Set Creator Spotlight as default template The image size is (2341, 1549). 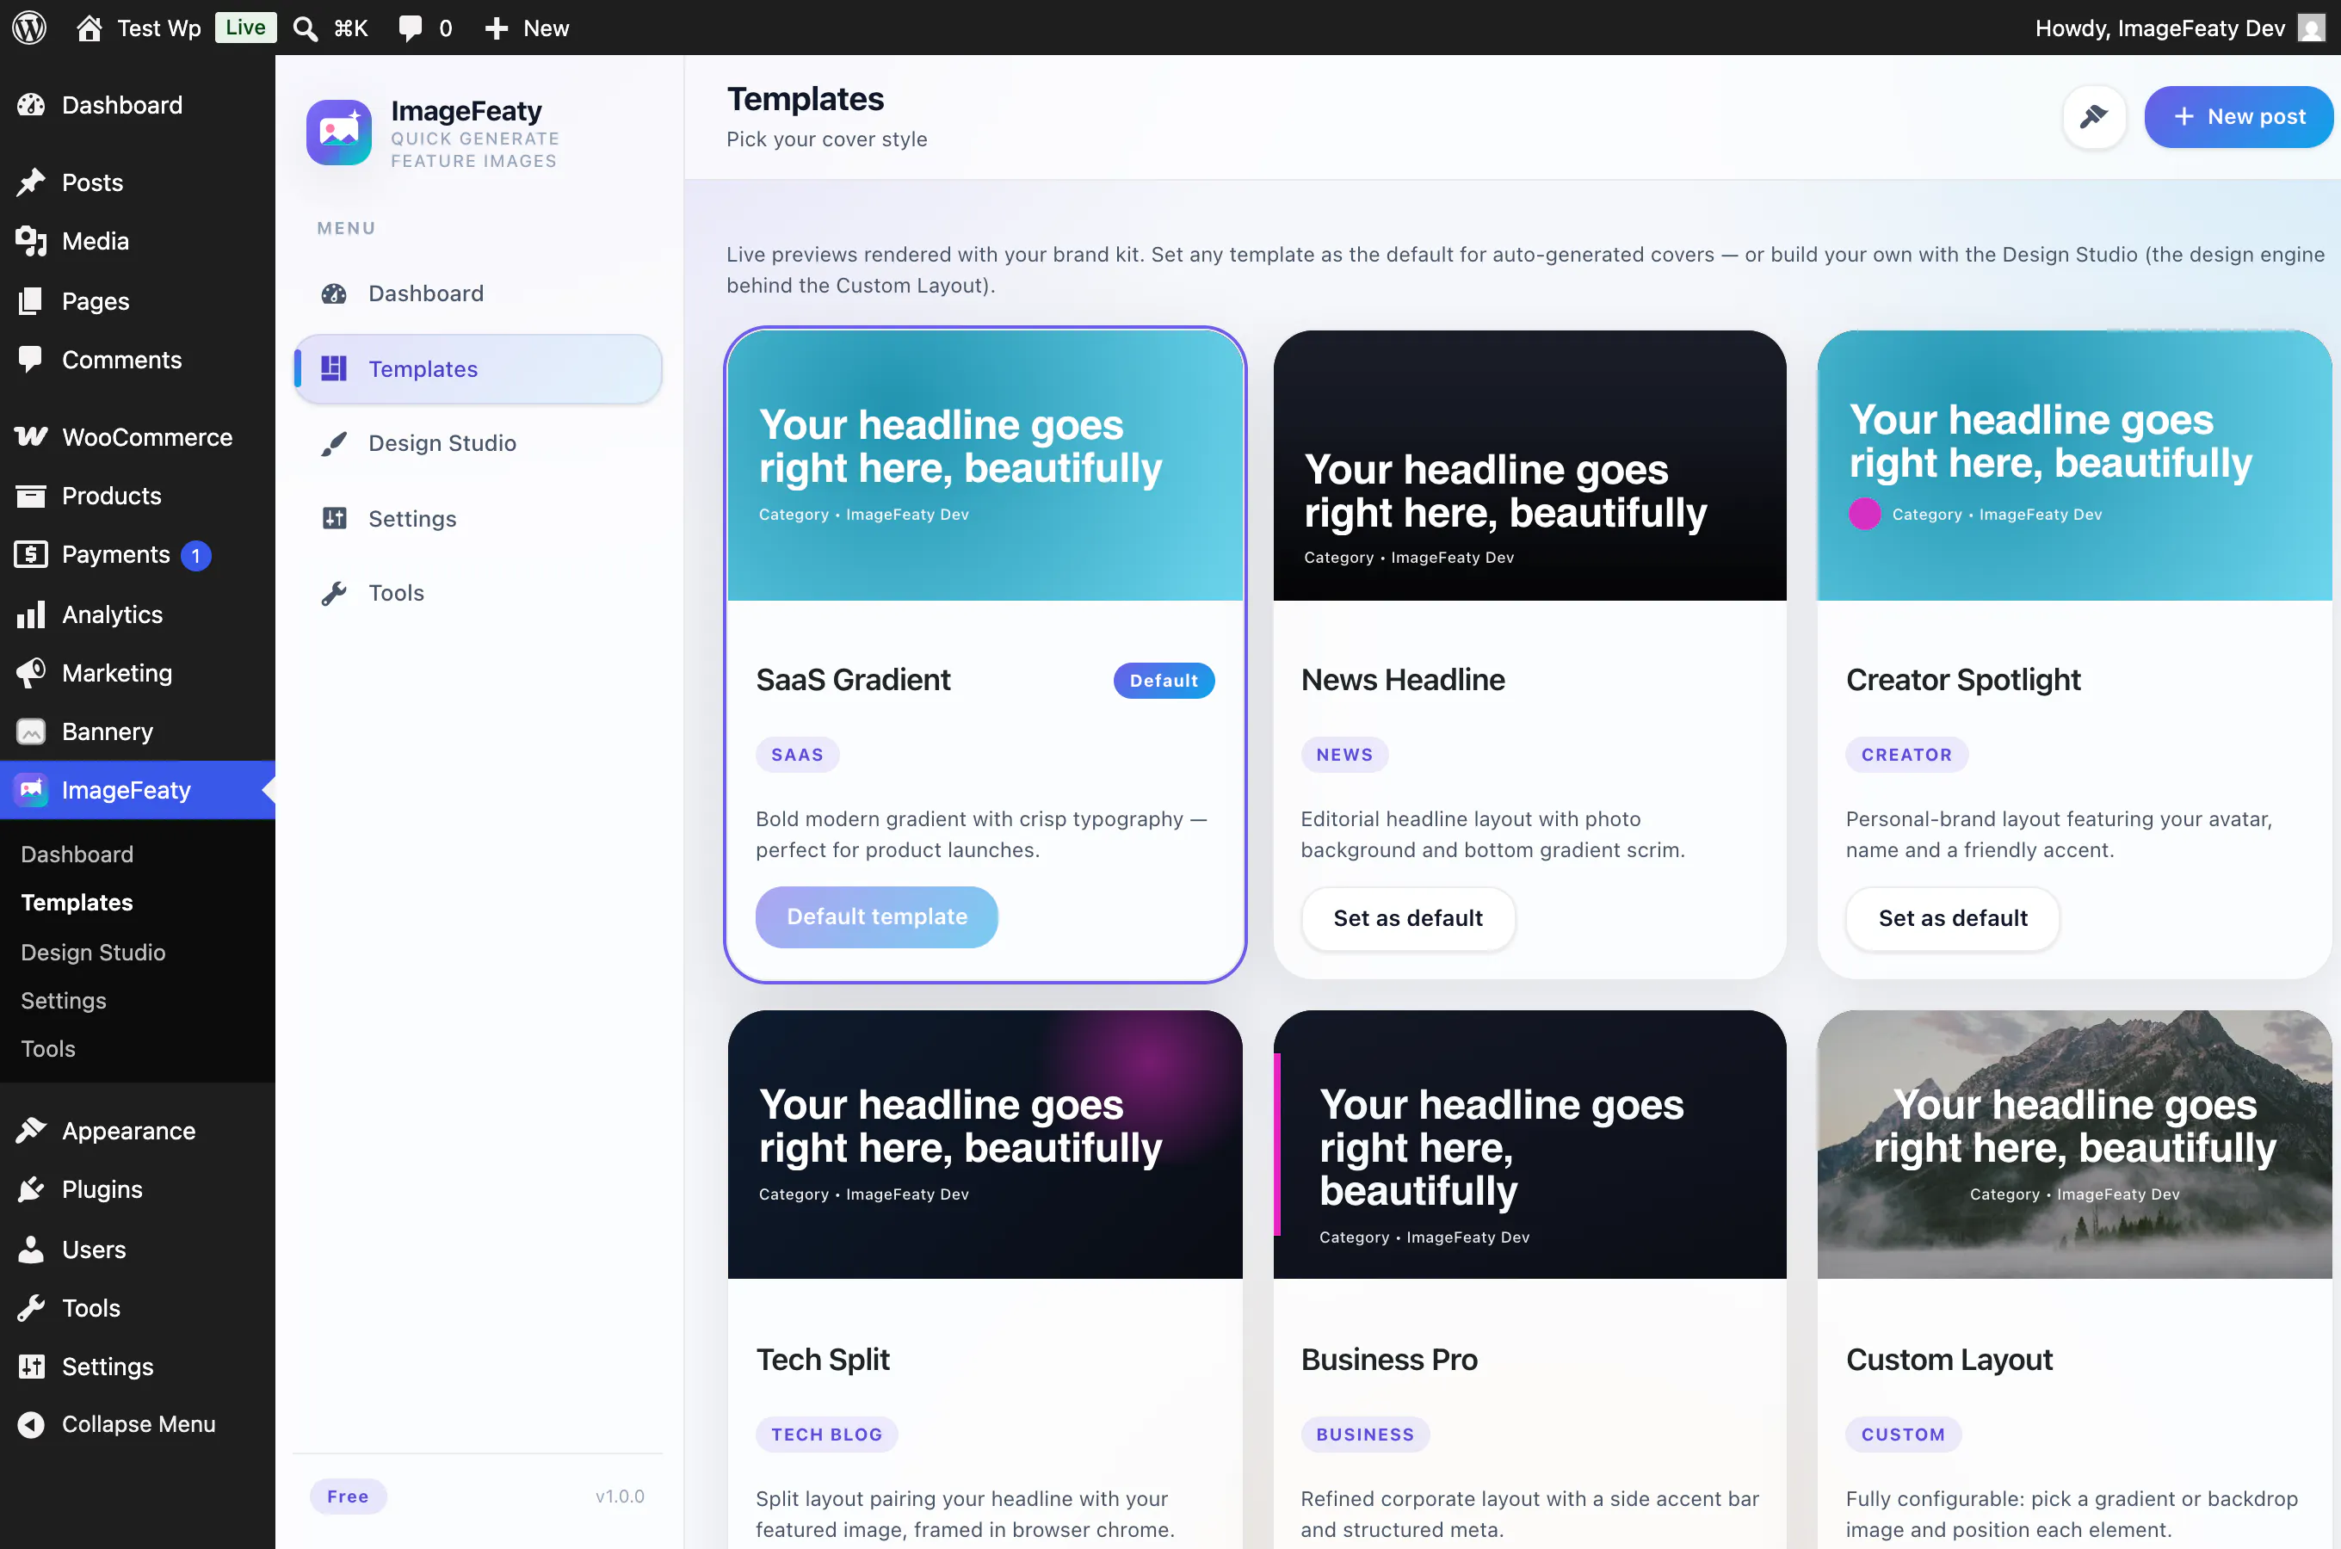click(1953, 919)
